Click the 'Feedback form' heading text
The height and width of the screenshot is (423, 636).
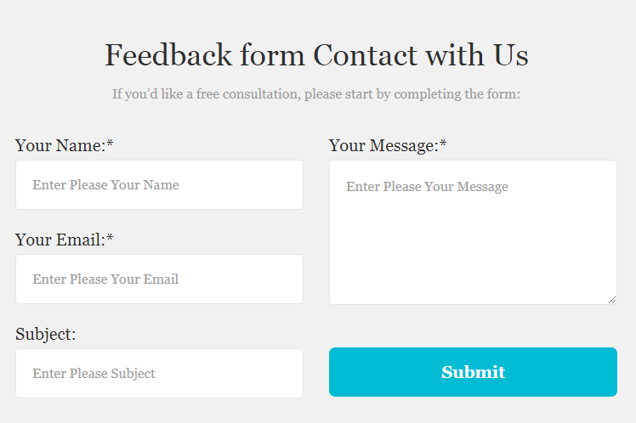pos(204,54)
